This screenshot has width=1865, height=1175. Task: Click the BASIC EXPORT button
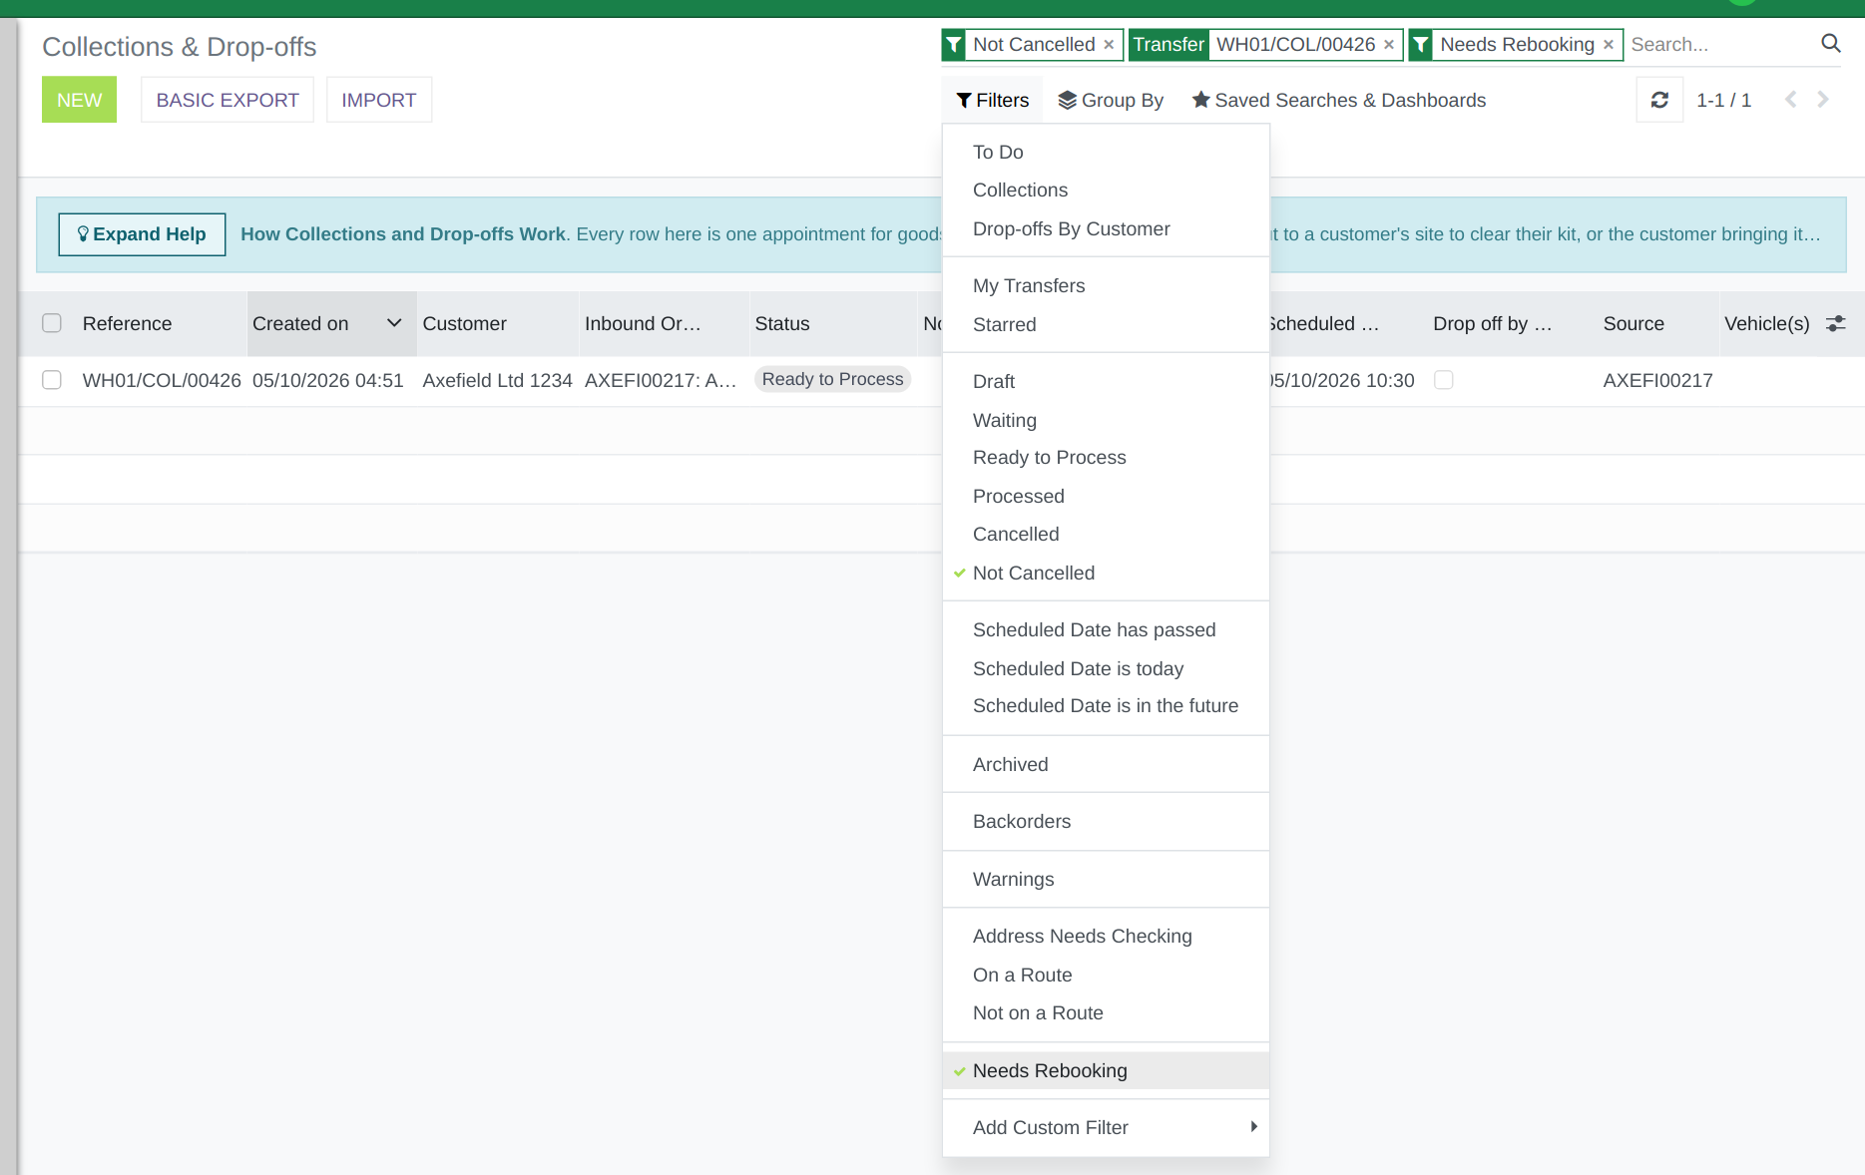(228, 100)
